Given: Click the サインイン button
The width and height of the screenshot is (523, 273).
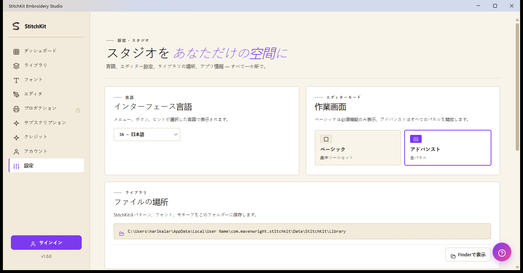Looking at the screenshot, I should pos(46,243).
